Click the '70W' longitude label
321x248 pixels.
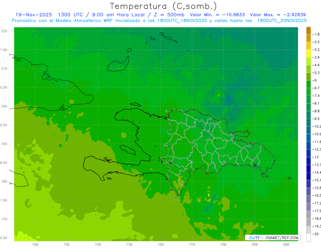point(223,245)
